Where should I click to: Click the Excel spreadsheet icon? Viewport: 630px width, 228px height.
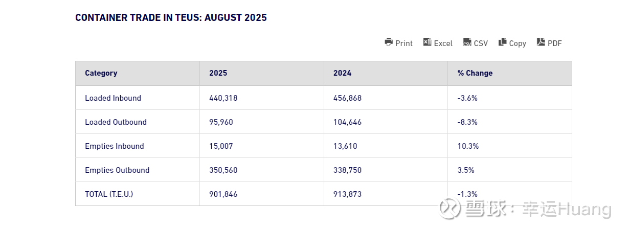[427, 42]
